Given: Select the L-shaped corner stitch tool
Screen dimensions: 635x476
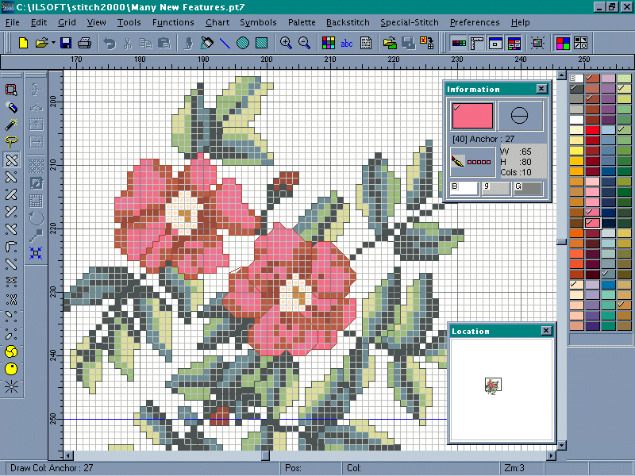Looking at the screenshot, I should pyautogui.click(x=11, y=247).
